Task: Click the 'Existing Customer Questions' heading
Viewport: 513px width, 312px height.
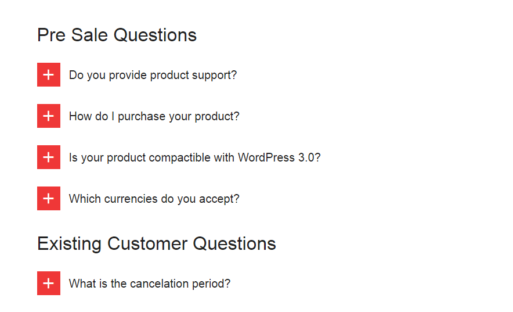Action: click(156, 244)
